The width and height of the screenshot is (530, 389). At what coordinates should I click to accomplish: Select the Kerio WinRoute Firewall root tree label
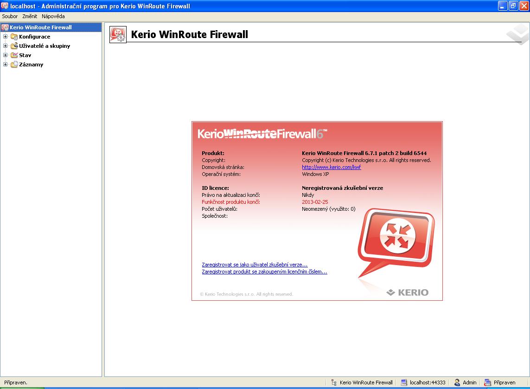coord(40,27)
